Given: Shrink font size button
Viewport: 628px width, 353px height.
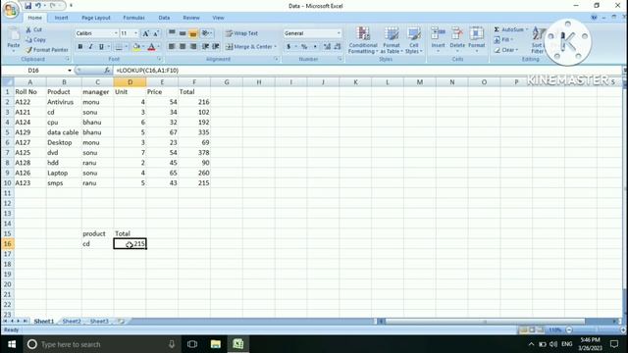Looking at the screenshot, I should tap(156, 33).
